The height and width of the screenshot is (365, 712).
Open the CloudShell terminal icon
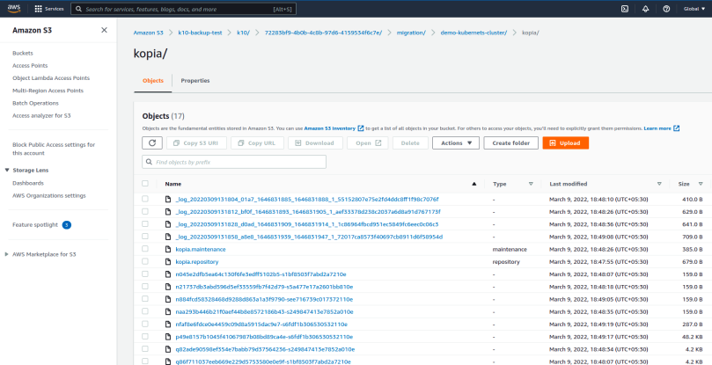coord(625,9)
